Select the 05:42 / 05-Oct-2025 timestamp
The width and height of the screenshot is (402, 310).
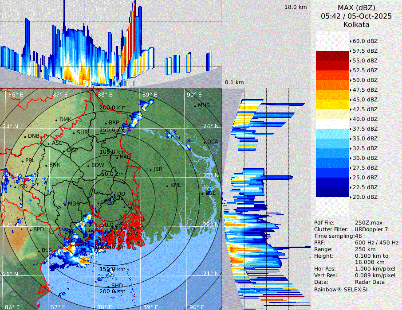356,16
